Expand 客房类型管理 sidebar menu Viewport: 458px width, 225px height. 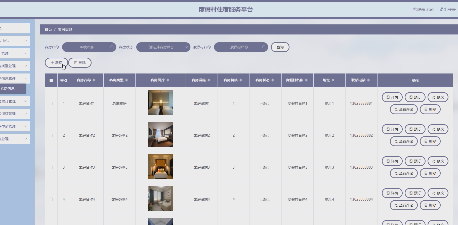point(14,66)
